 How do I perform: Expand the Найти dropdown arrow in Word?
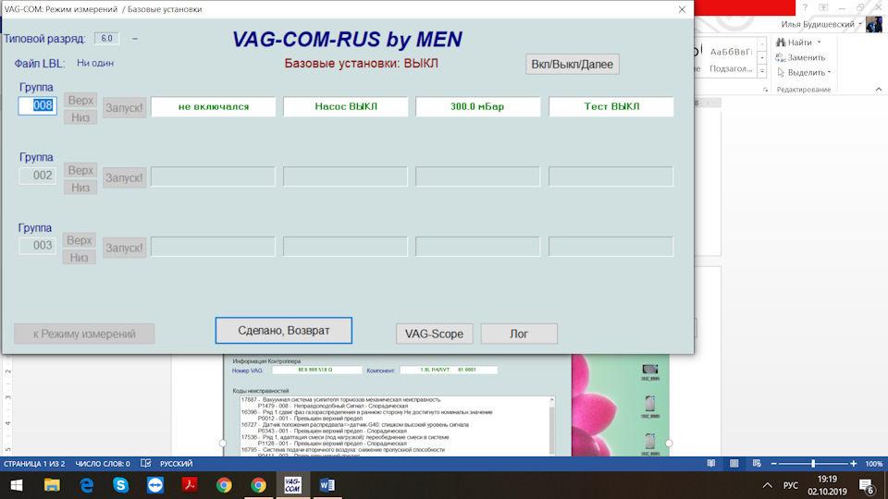819,43
